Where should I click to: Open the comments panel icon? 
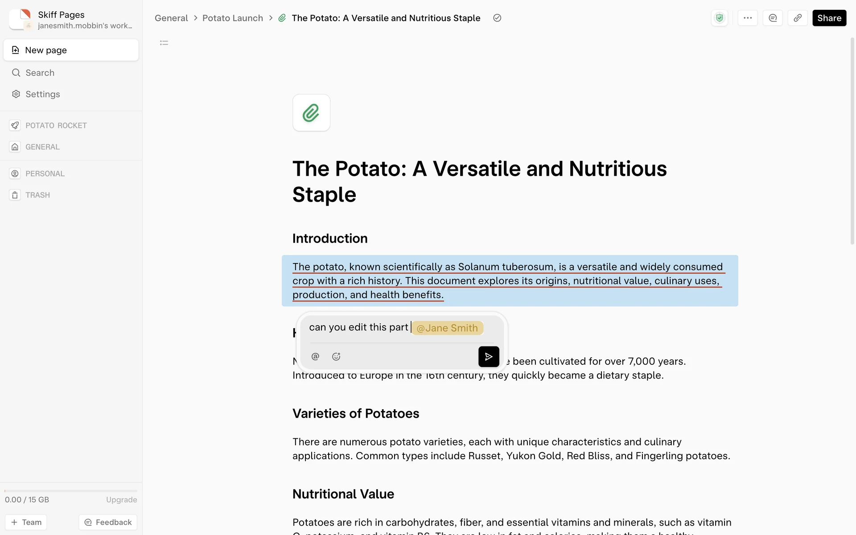coord(773,18)
